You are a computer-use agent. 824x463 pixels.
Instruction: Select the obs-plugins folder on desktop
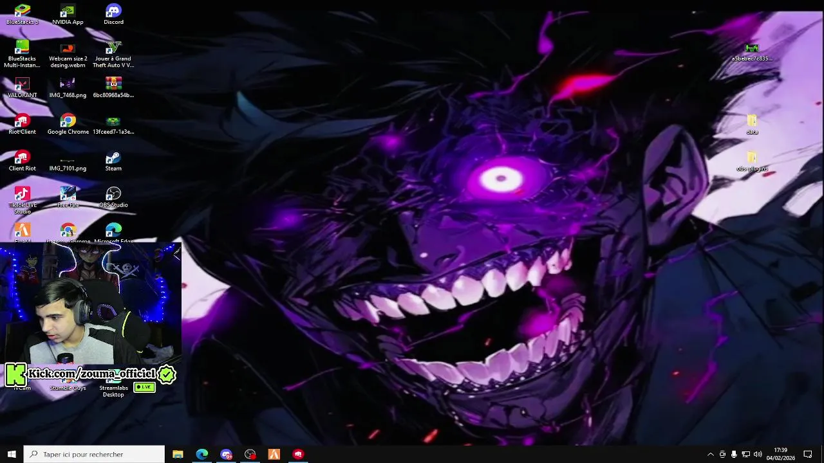(752, 161)
